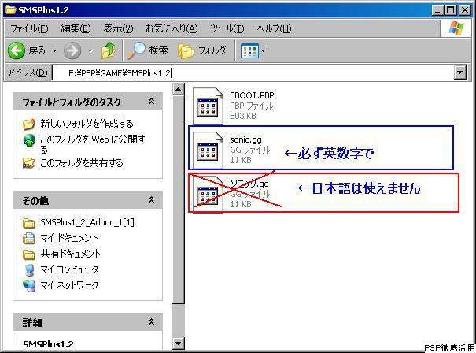This screenshot has width=476, height=353.
Task: Collapse ファイルとフォルダのタスク panel
Action: pos(151,101)
